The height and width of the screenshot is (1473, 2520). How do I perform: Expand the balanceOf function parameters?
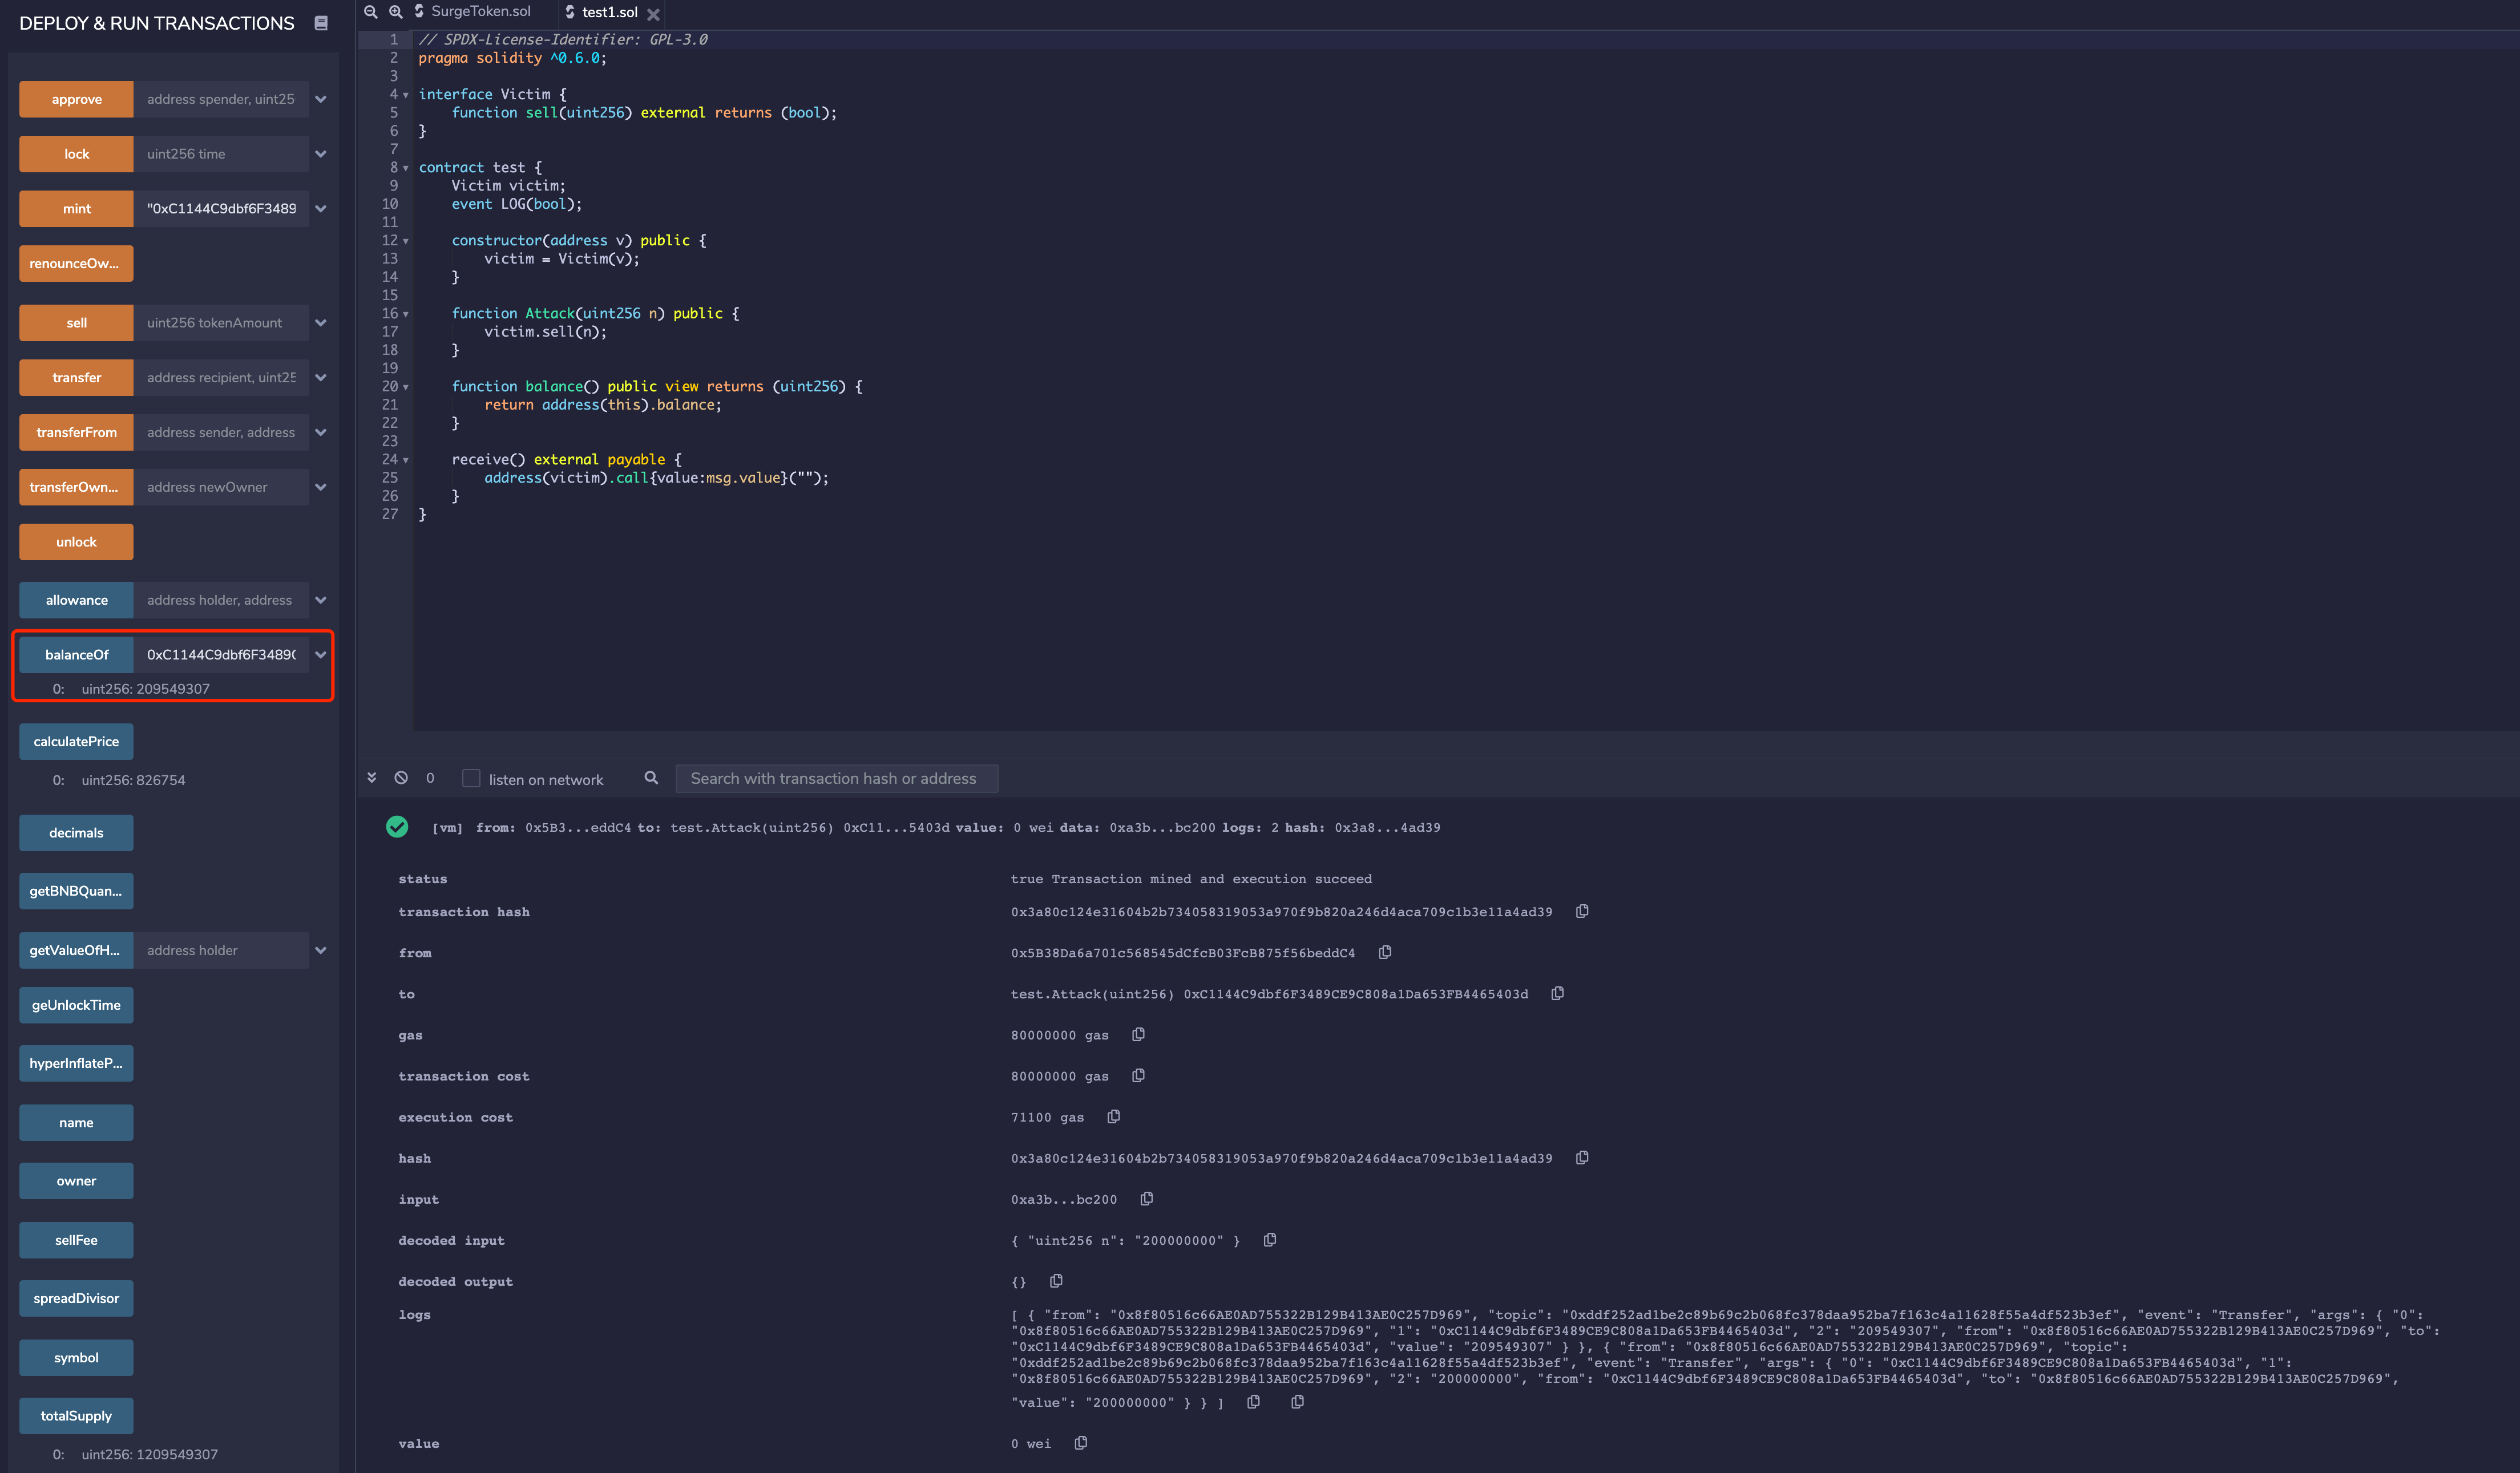point(321,654)
